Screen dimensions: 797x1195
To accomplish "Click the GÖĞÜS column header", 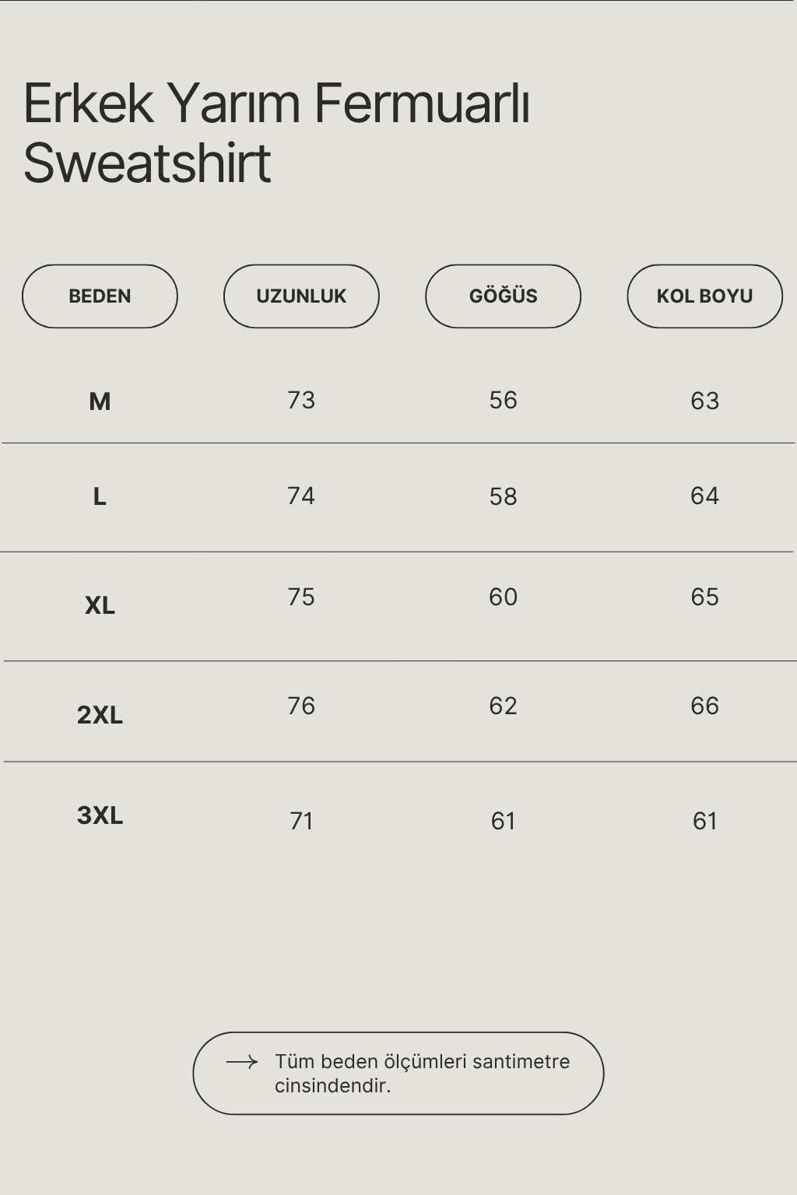I will [503, 296].
